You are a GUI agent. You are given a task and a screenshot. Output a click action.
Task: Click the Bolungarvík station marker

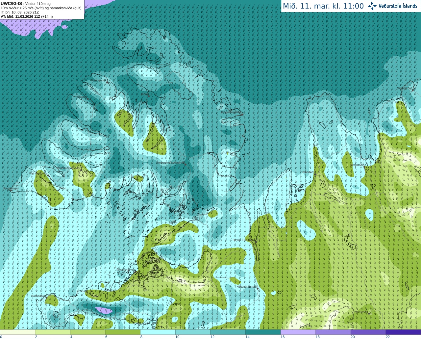107,82
